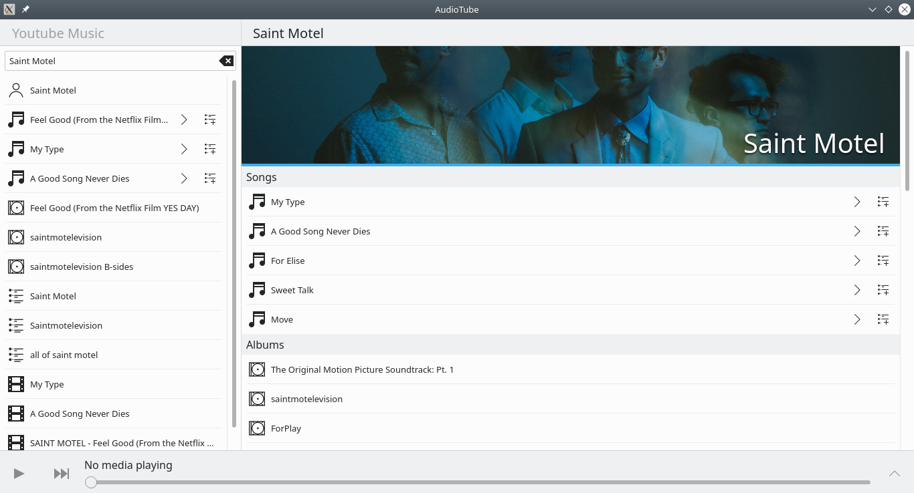Click chevron on main A Good Song Never Dies row
This screenshot has height=493, width=914.
(x=857, y=231)
